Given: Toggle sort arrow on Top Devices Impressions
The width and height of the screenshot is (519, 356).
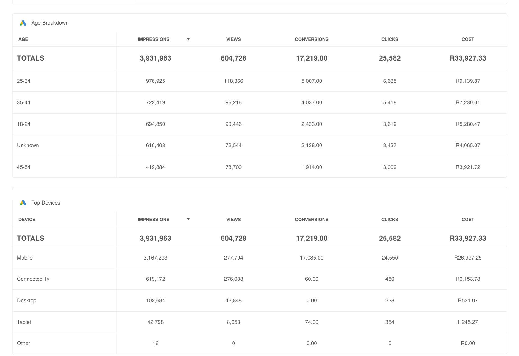Looking at the screenshot, I should (188, 219).
